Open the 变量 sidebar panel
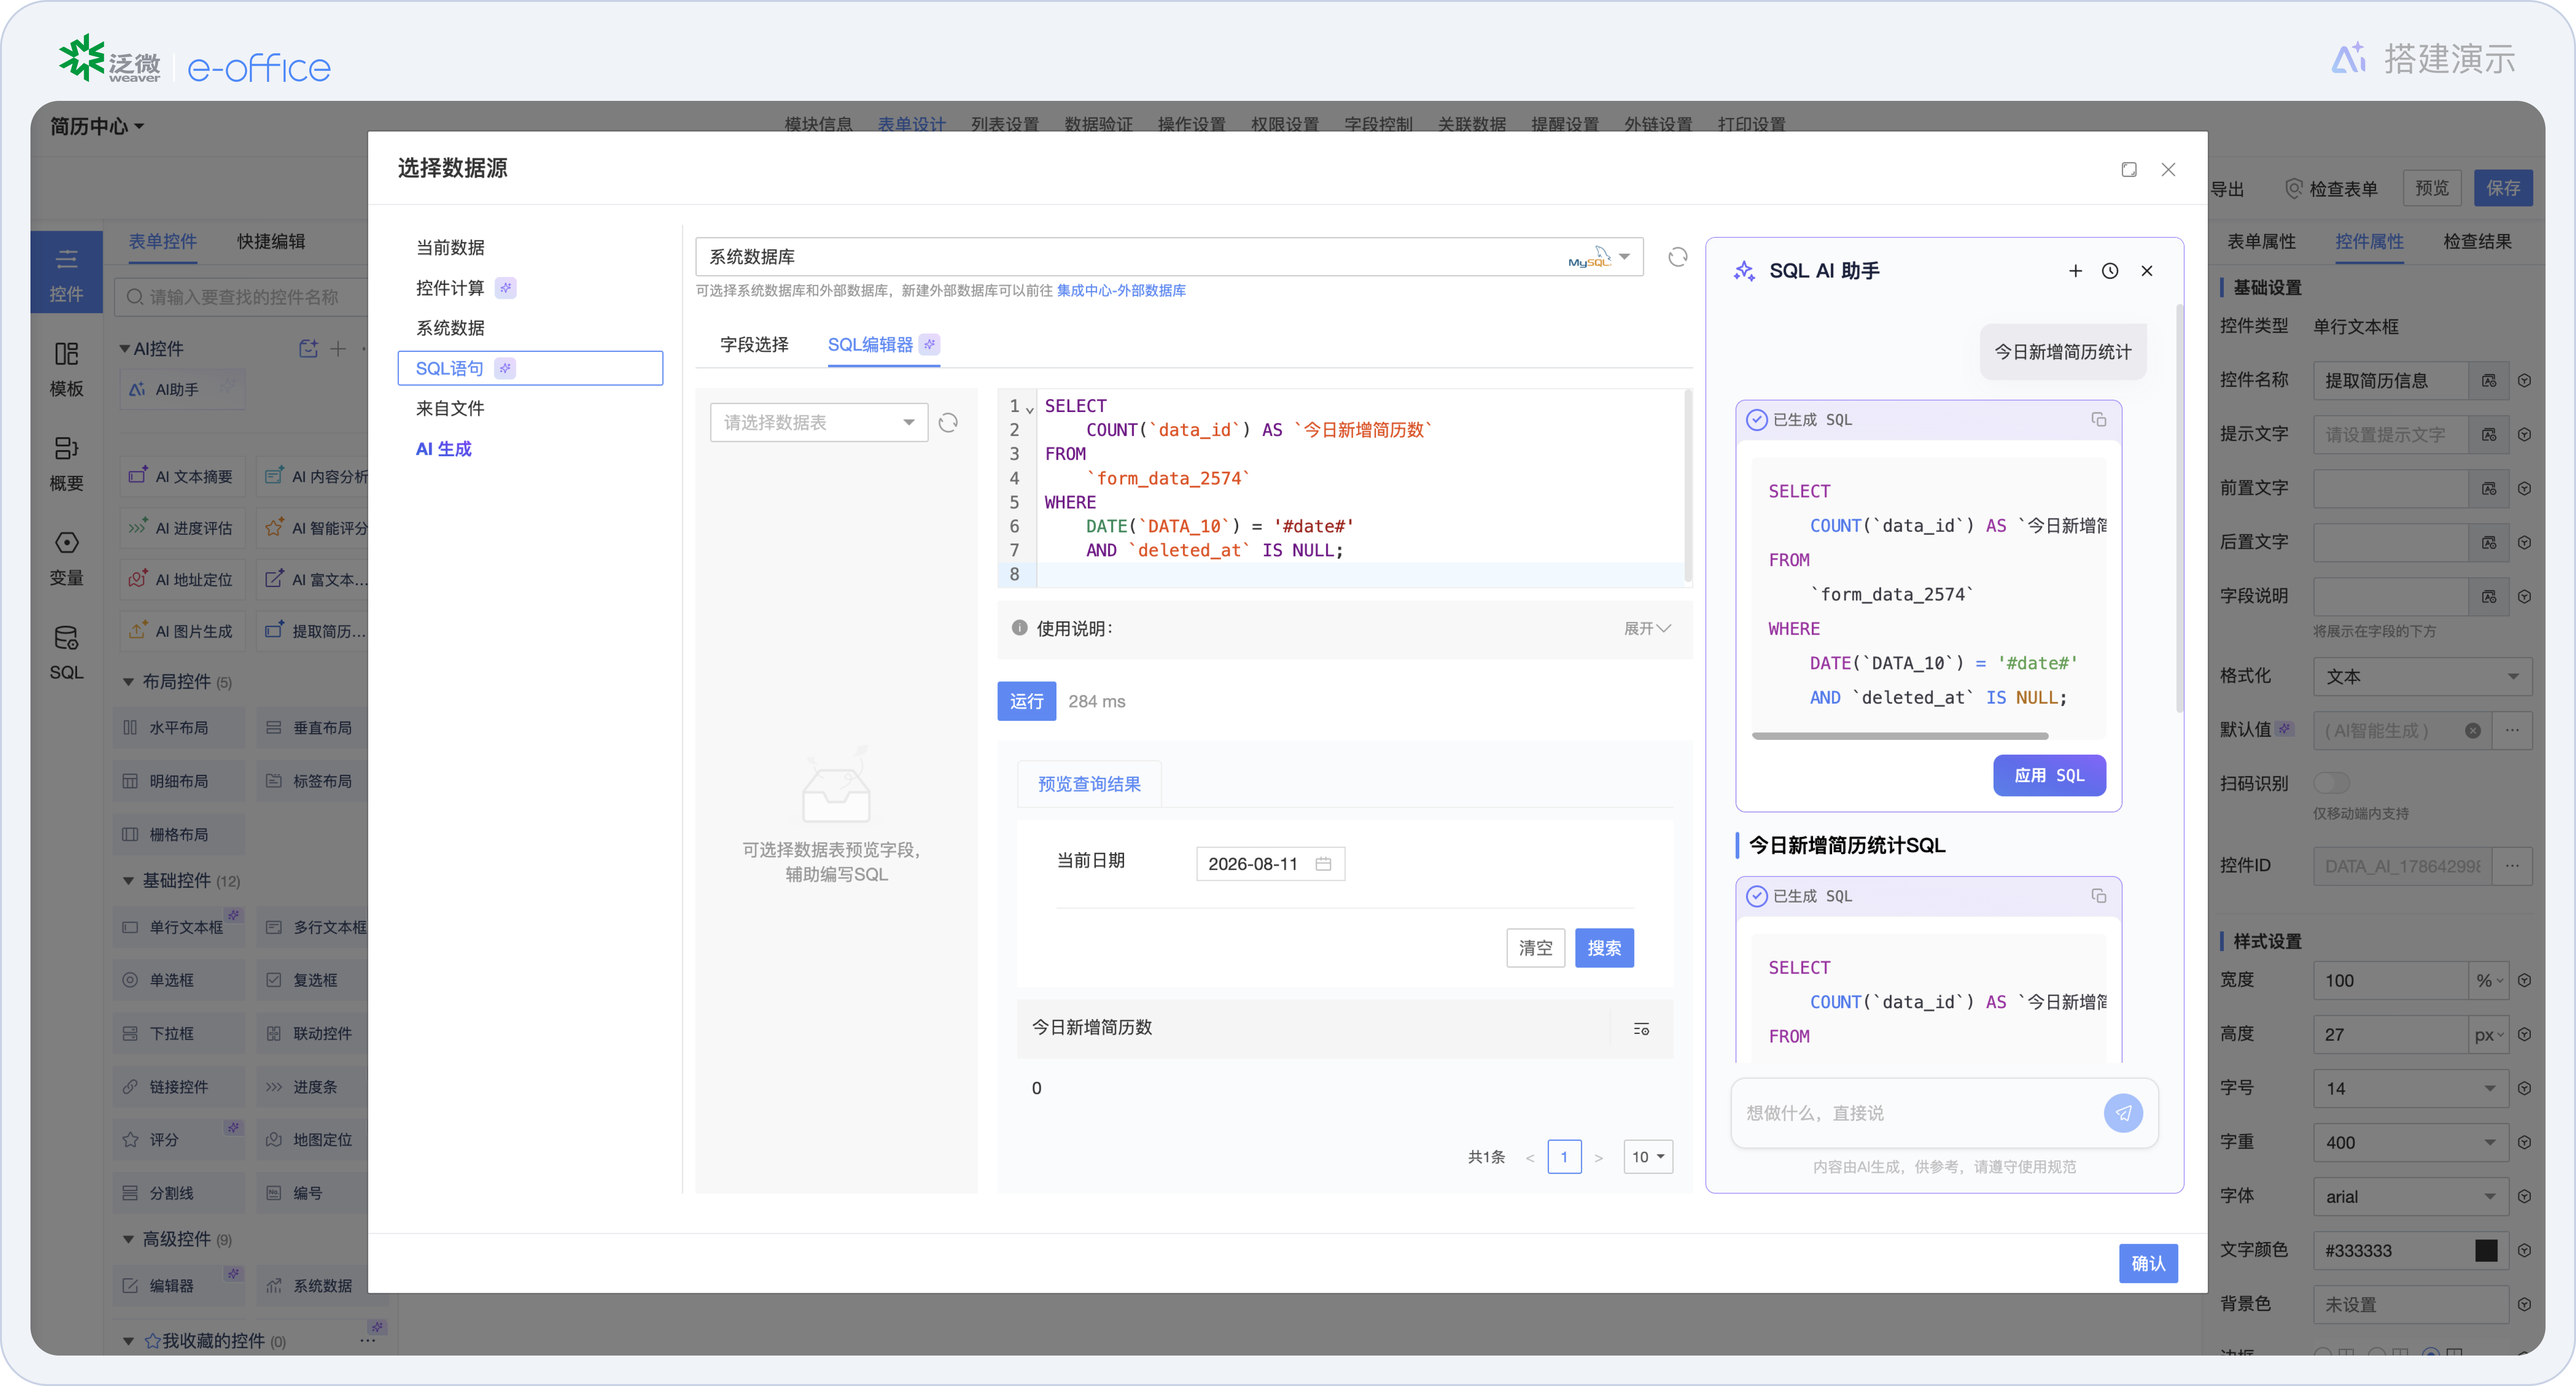The width and height of the screenshot is (2576, 1386). point(66,558)
